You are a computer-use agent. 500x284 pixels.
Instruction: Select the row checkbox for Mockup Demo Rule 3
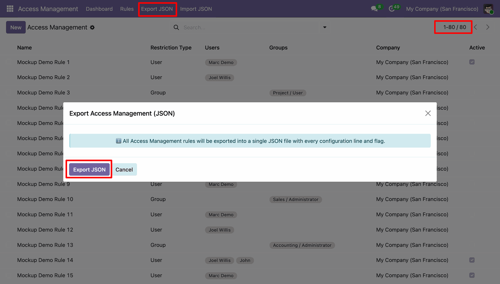9,92
